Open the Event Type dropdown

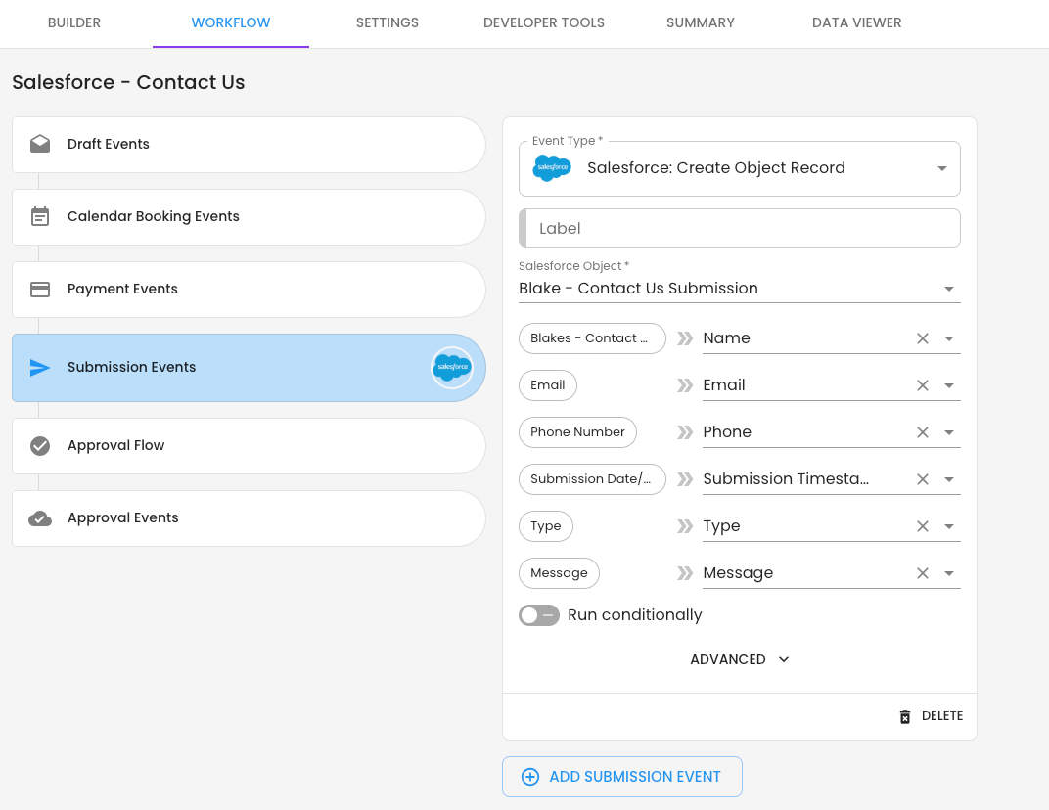(739, 168)
